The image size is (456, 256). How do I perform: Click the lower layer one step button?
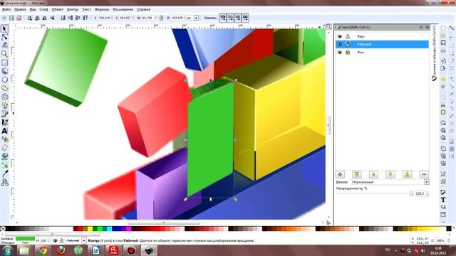(390, 174)
